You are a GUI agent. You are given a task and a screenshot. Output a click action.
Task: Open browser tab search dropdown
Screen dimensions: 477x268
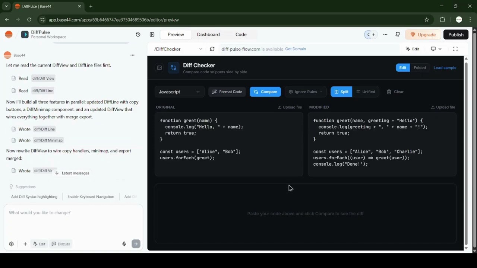pyautogui.click(x=6, y=6)
